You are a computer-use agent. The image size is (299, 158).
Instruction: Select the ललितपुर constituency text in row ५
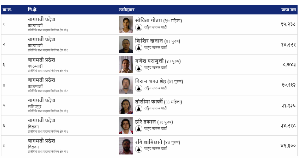tap(35, 106)
